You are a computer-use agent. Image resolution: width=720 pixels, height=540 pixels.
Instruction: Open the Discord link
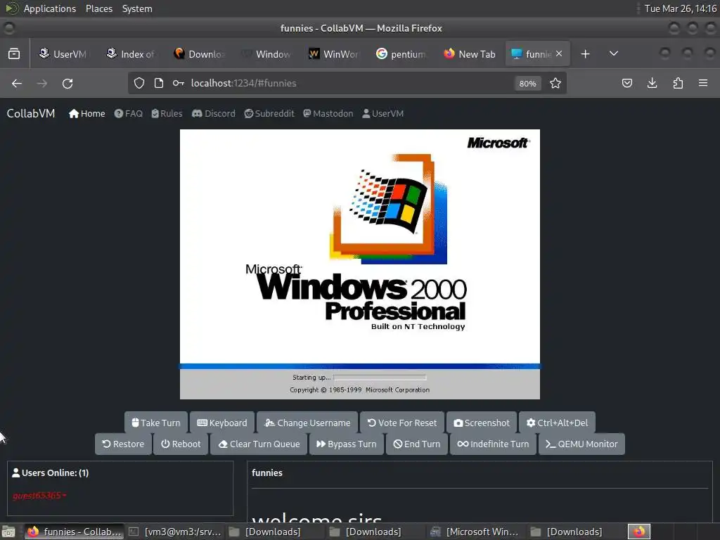click(214, 113)
